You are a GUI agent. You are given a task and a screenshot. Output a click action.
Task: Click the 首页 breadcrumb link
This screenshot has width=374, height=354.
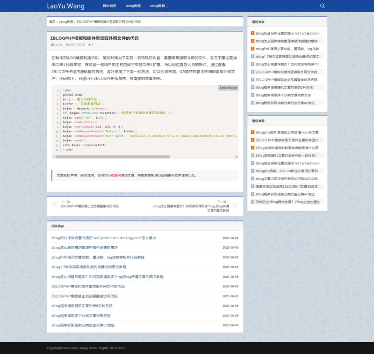(52, 22)
